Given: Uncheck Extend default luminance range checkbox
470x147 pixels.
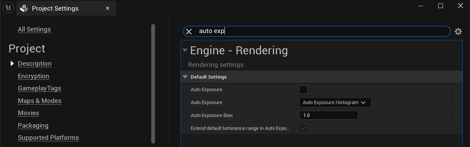Looking at the screenshot, I should tap(303, 128).
